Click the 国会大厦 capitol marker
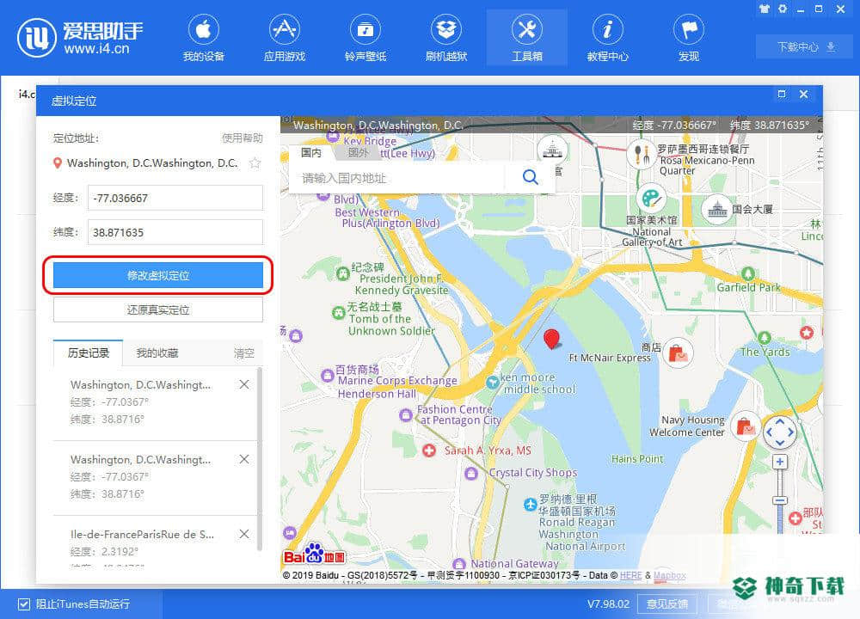Image resolution: width=860 pixels, height=619 pixels. [x=717, y=209]
